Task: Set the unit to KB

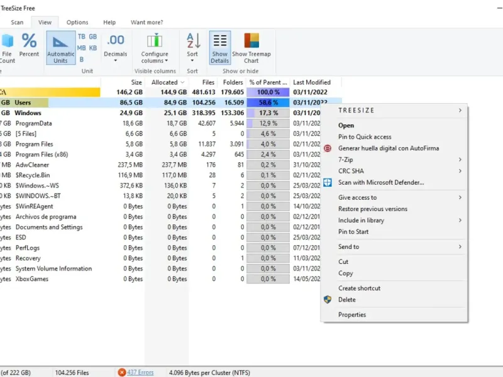Action: 92,48
